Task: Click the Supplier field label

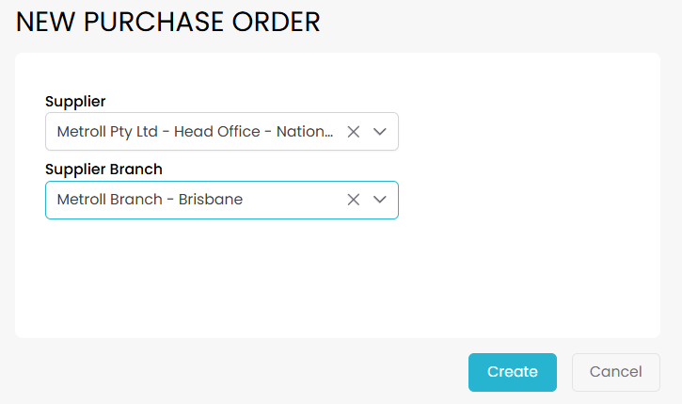Action: coord(75,101)
